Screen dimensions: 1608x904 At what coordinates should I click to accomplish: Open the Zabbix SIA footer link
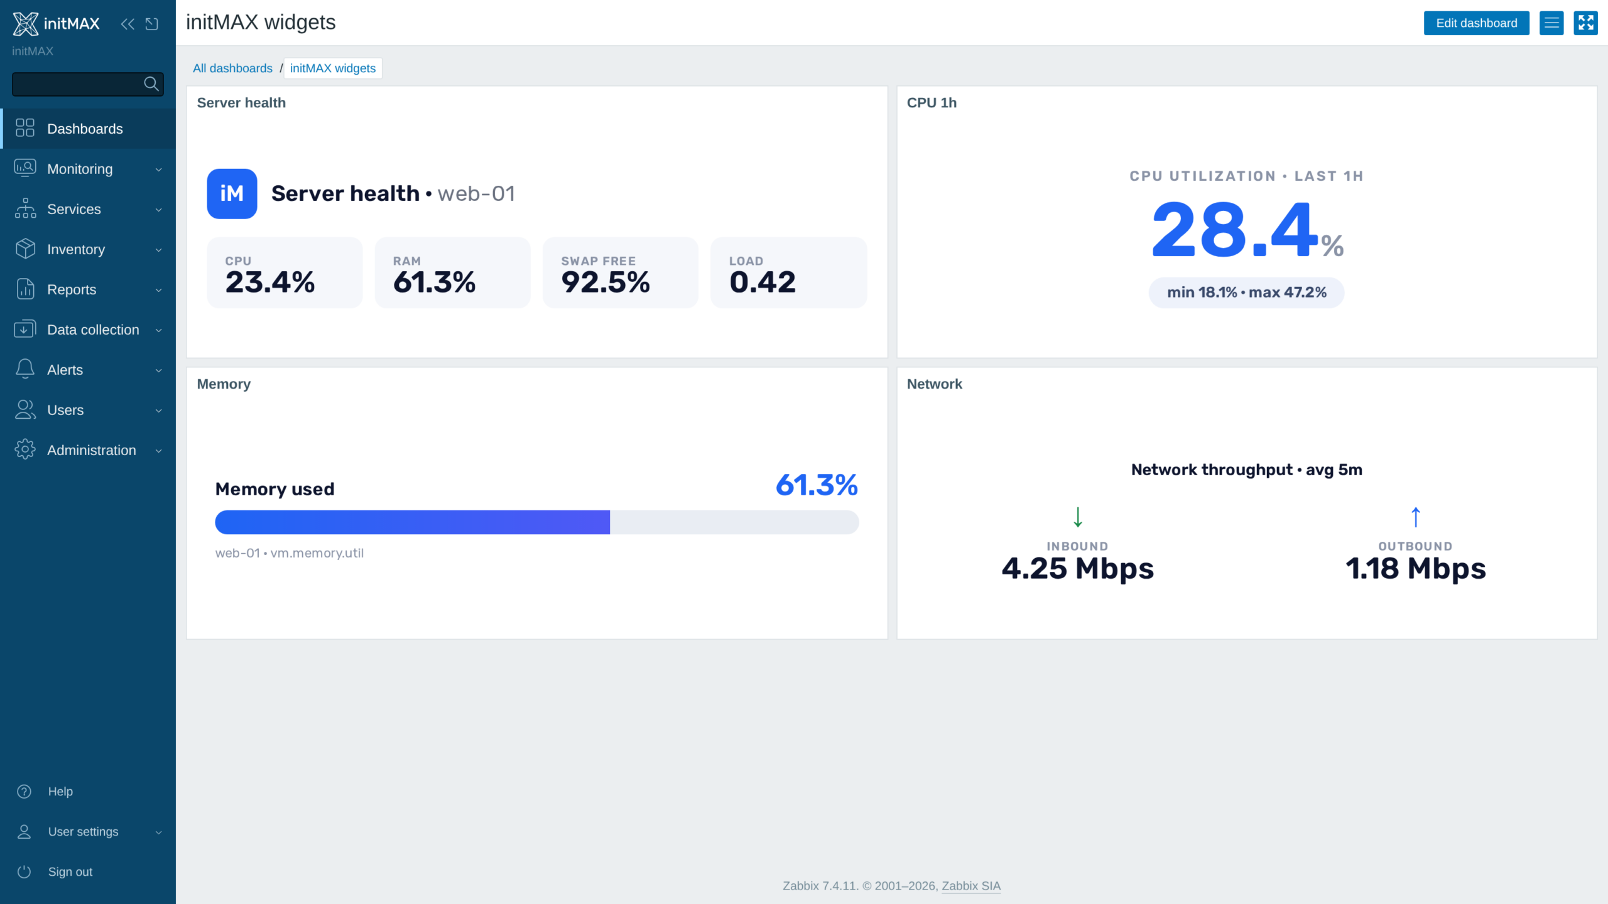[x=971, y=886]
